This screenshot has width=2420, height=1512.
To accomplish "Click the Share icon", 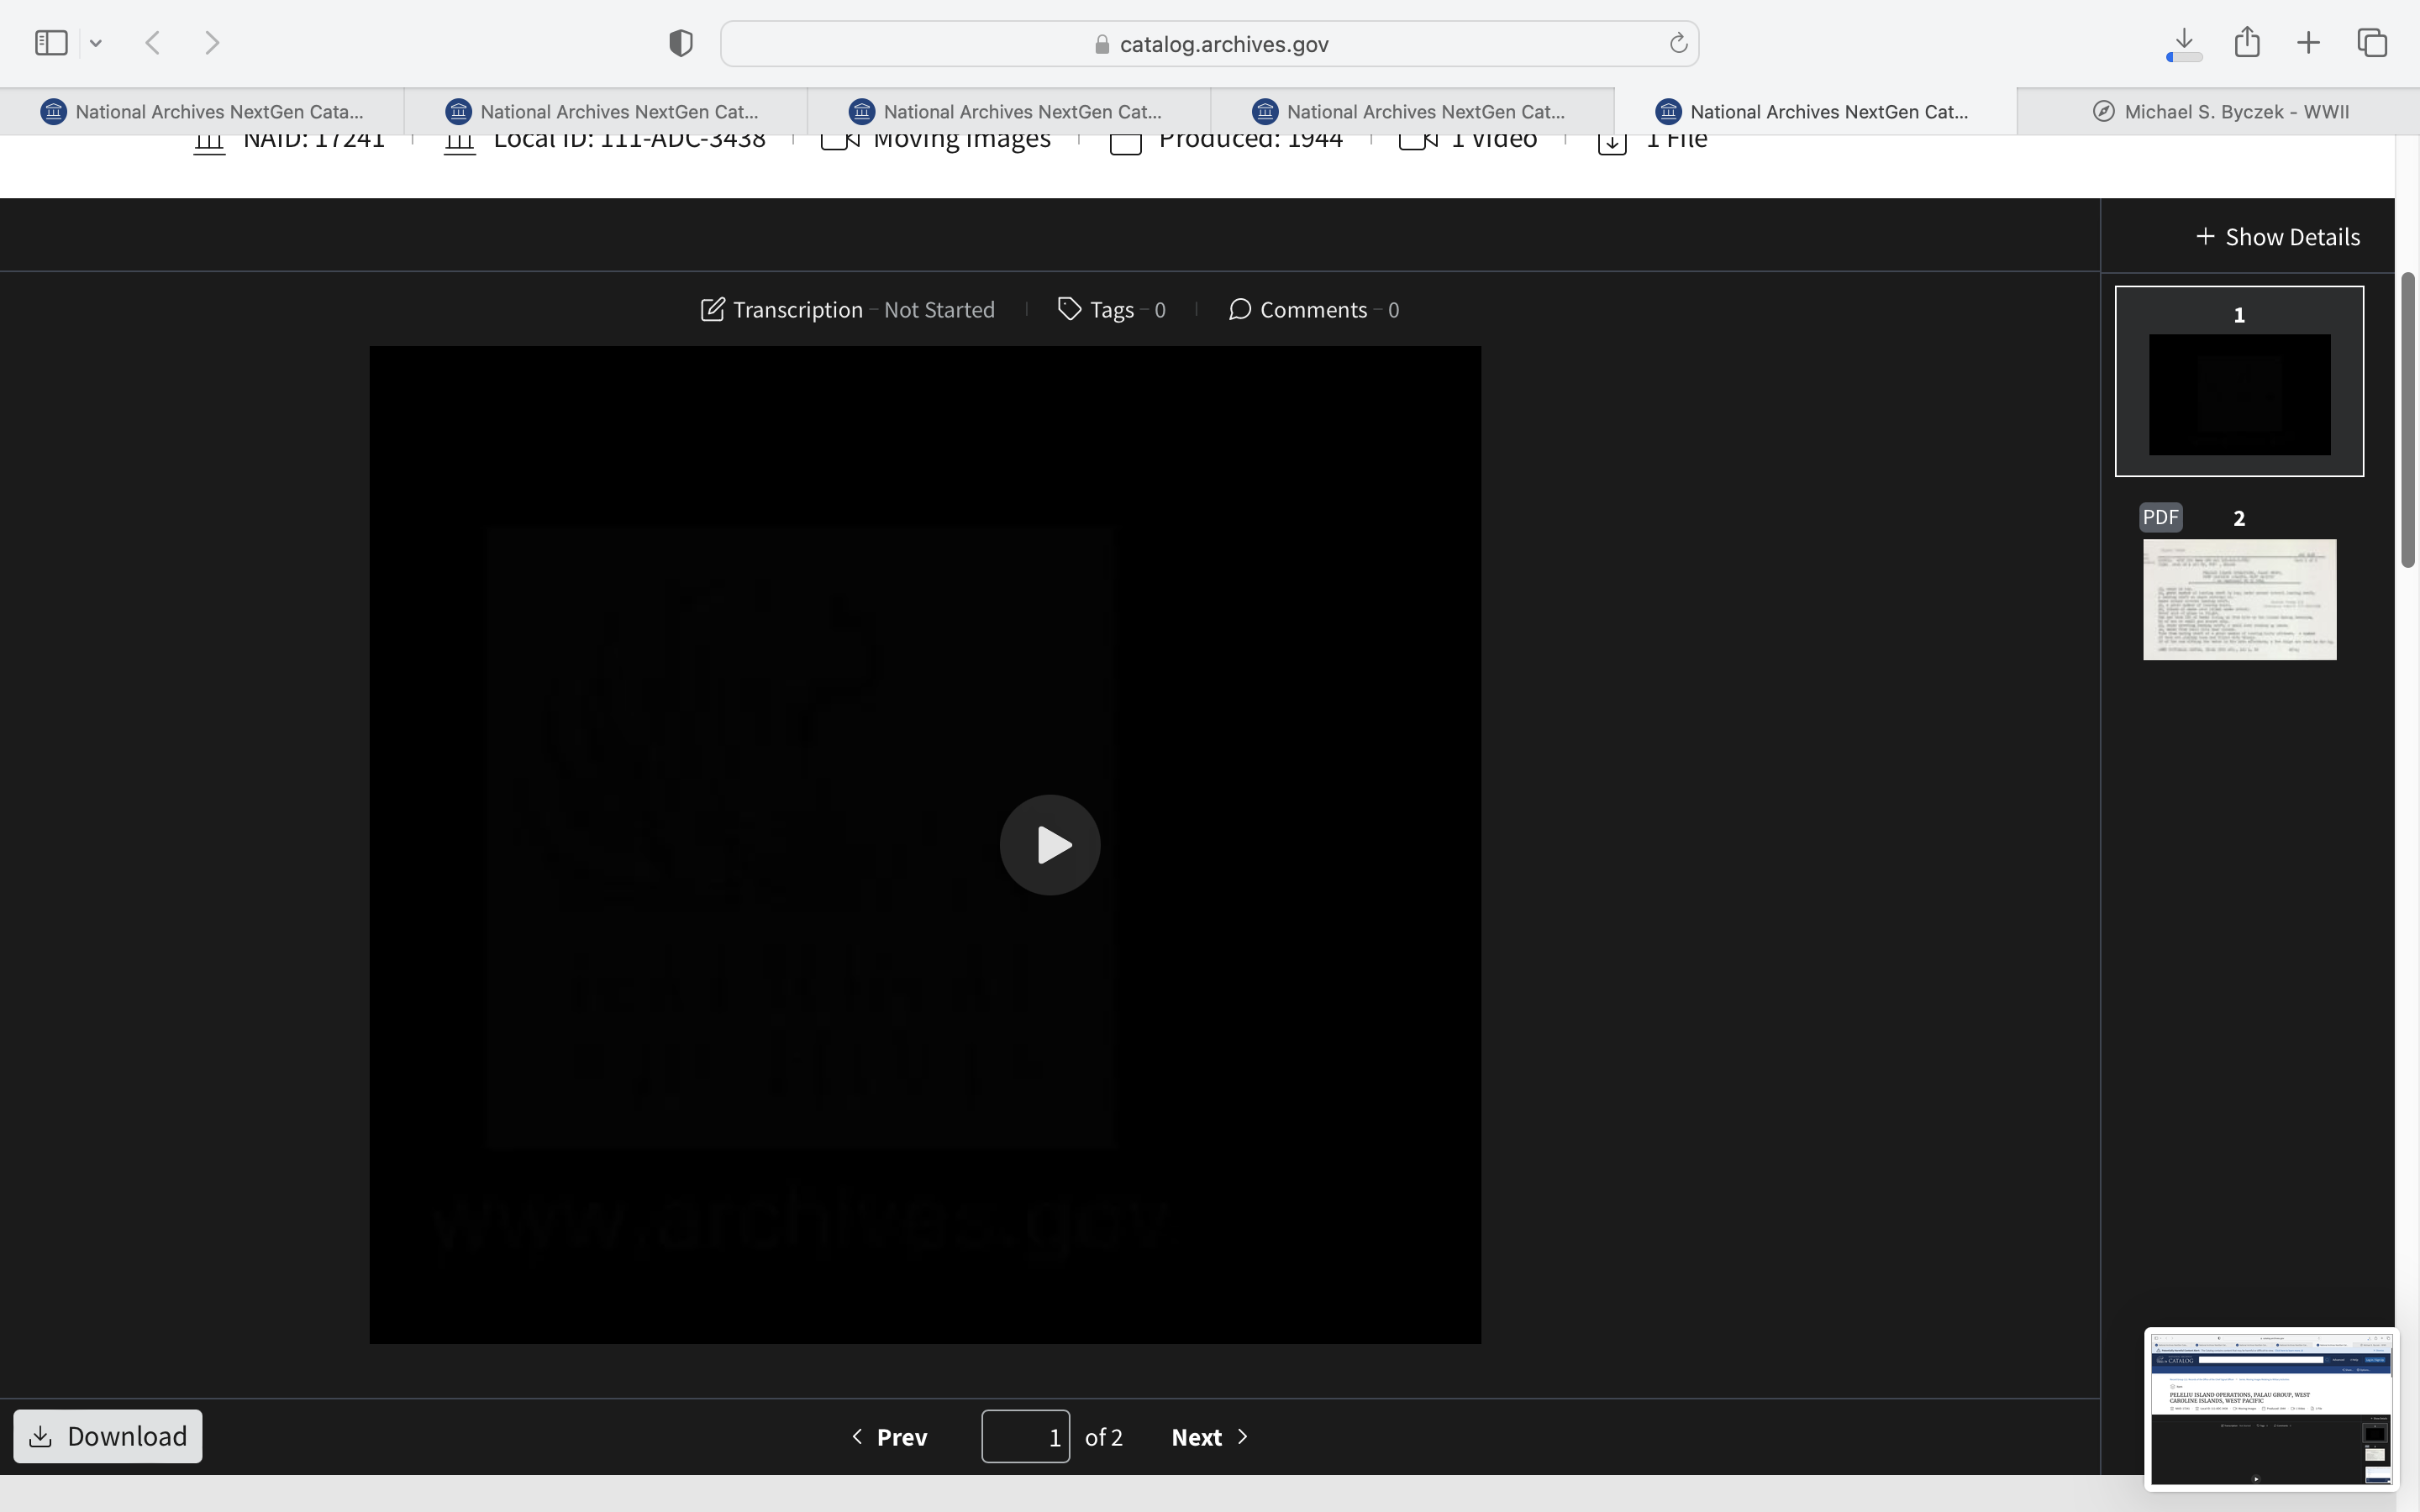I will tap(2247, 43).
